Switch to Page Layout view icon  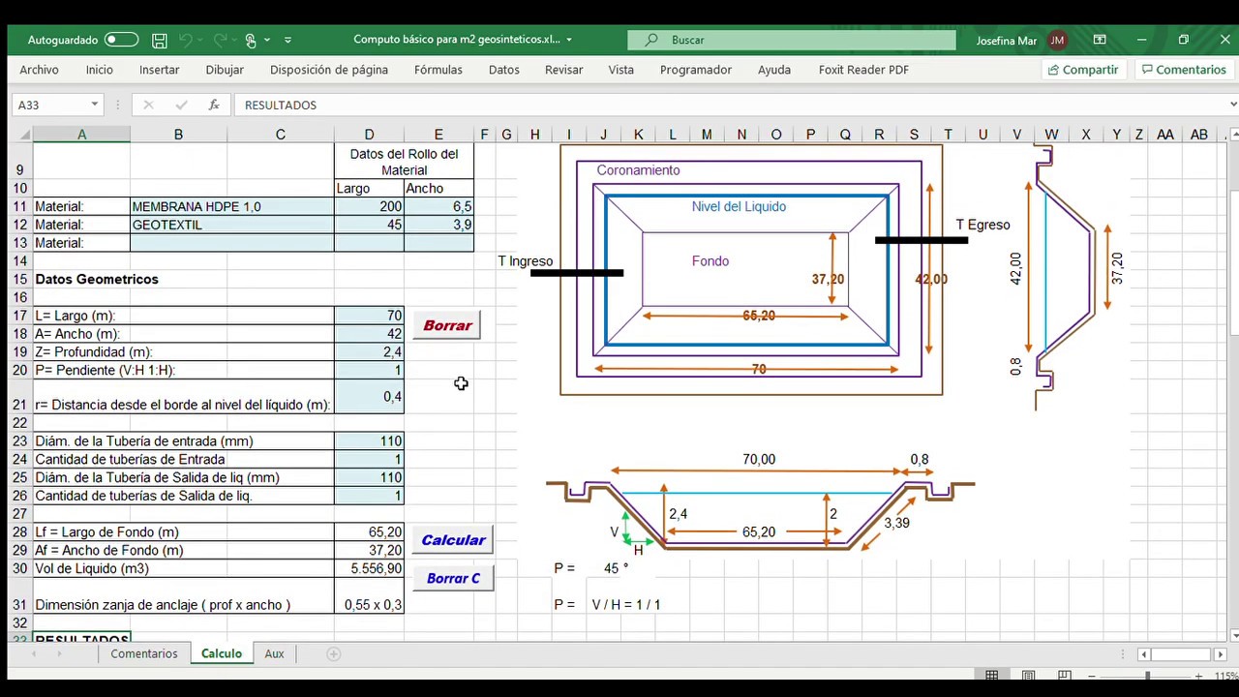[1029, 676]
